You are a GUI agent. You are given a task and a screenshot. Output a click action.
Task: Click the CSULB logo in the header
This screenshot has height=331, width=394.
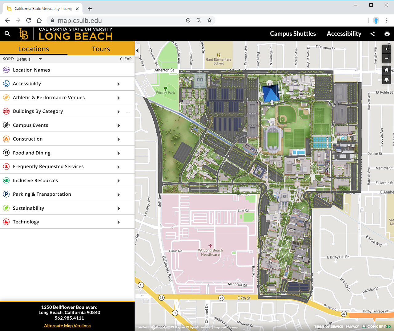23,34
